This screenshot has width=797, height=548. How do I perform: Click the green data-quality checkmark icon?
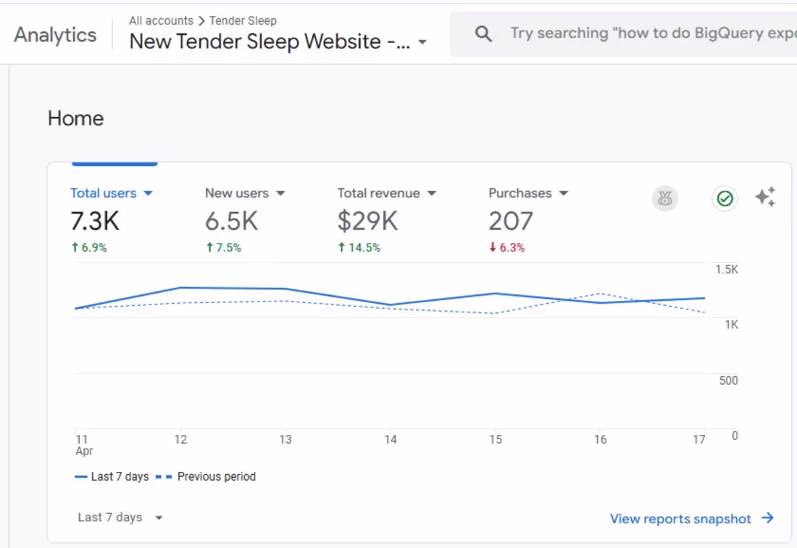pyautogui.click(x=725, y=199)
